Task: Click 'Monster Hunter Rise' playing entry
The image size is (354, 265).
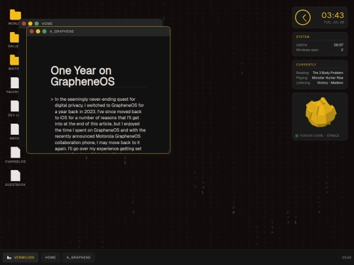Action: point(327,78)
